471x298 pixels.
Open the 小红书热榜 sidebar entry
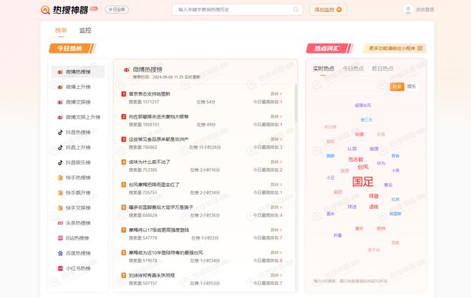[78, 268]
